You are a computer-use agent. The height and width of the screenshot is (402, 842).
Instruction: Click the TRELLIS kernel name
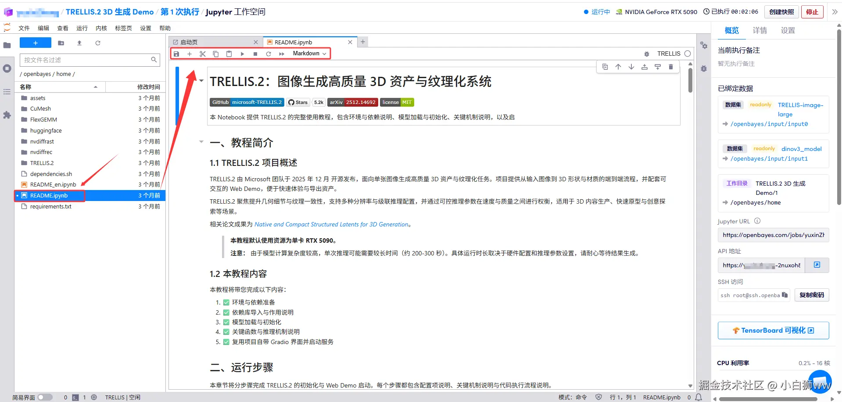[669, 54]
